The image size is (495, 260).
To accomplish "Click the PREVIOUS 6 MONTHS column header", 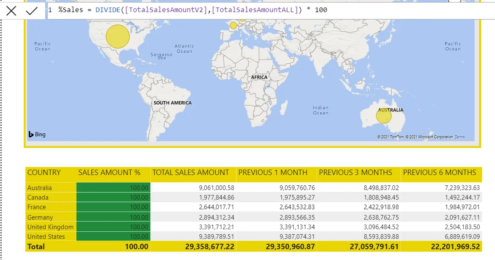I will click(440, 173).
